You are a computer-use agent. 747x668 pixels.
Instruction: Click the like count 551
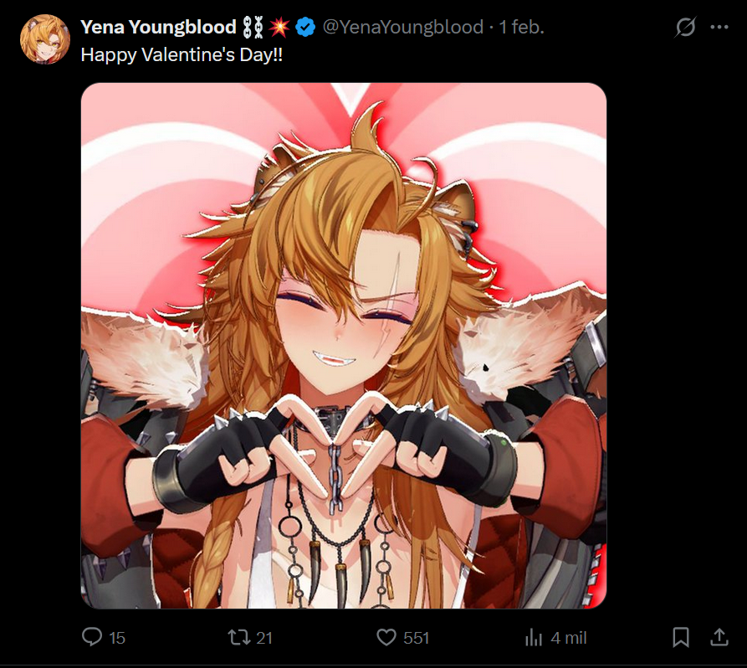[x=417, y=638]
